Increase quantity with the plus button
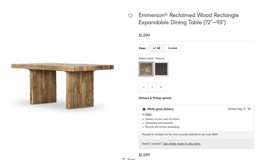The height and width of the screenshot is (160, 258). point(161,87)
